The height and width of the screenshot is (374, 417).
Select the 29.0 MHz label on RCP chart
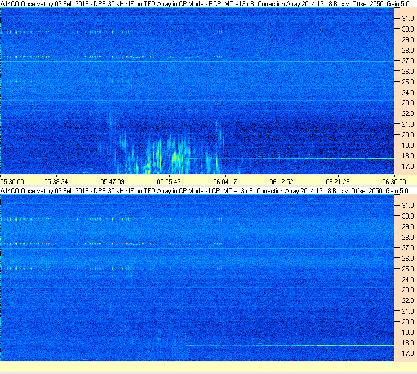408,40
